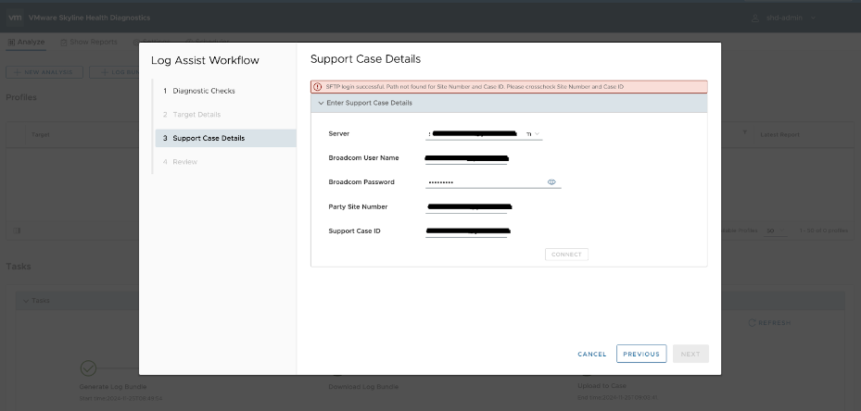The width and height of the screenshot is (861, 411).
Task: Click the CONNECT button
Action: click(566, 255)
